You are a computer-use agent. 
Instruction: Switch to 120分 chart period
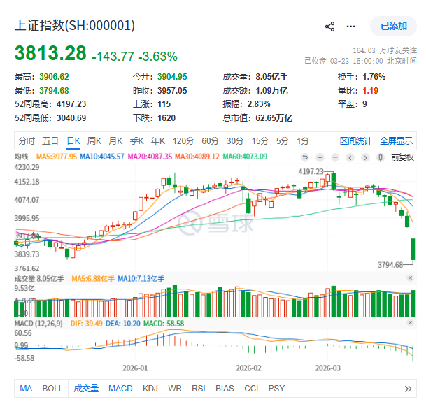(183, 141)
